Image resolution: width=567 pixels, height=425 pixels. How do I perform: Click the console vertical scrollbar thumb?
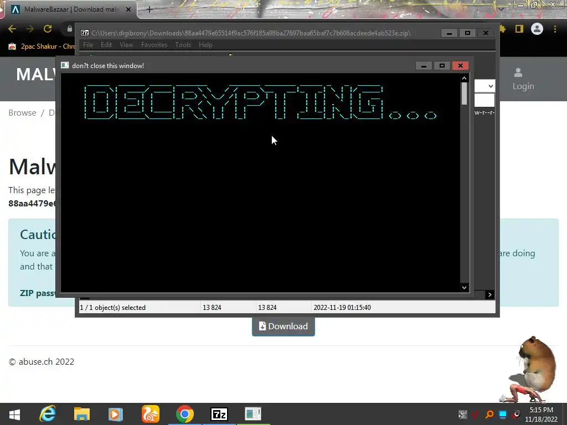coord(465,94)
